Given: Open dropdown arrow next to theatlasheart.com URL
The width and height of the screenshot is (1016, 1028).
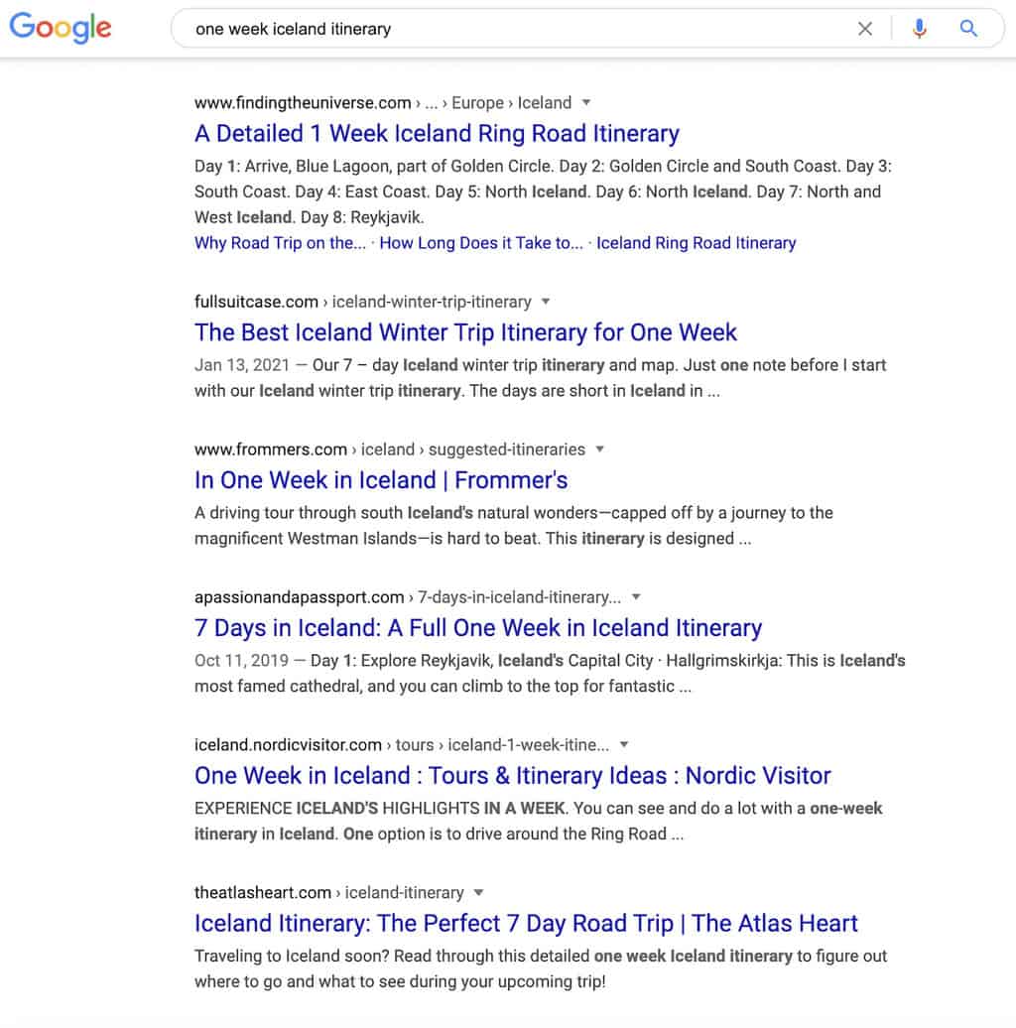Looking at the screenshot, I should pos(478,892).
